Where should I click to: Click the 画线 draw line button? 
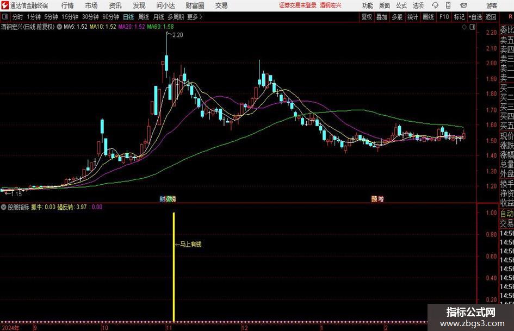(x=428, y=17)
